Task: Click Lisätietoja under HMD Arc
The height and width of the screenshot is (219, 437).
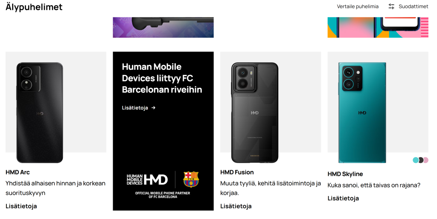Action: click(21, 206)
